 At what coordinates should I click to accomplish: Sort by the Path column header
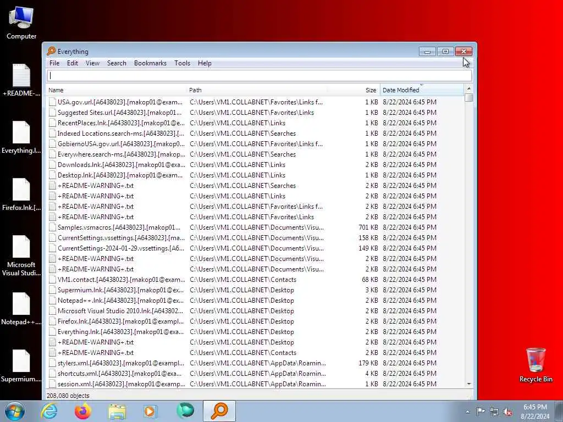point(257,90)
